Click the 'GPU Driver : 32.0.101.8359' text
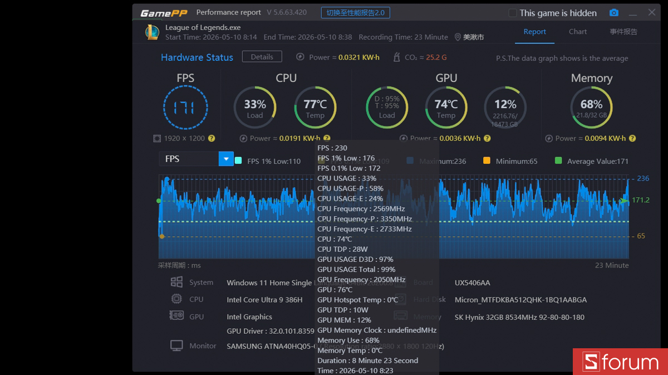Screen dimensions: 668x375 tap(271, 331)
